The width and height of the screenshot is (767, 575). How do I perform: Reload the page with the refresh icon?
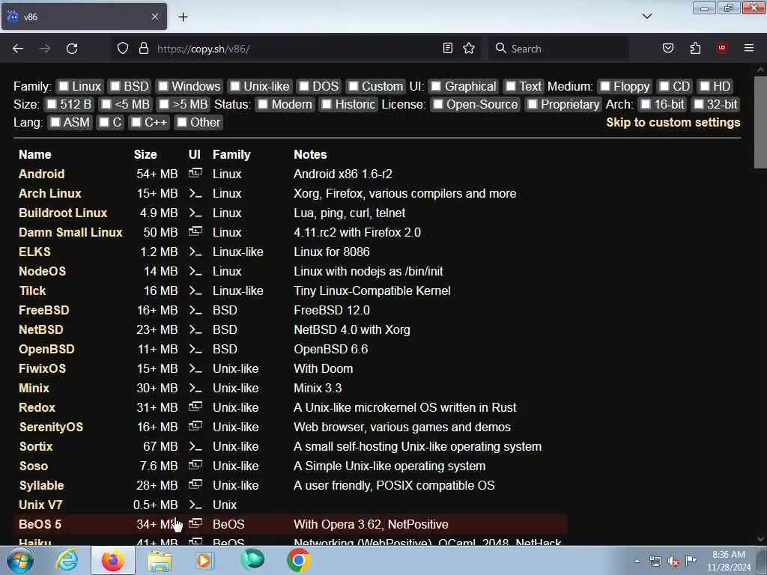point(72,49)
